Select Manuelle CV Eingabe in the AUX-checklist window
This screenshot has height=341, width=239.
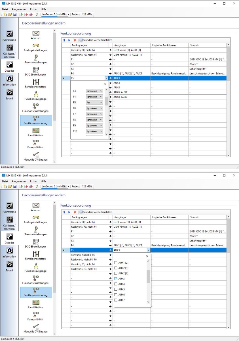[x=36, y=329]
